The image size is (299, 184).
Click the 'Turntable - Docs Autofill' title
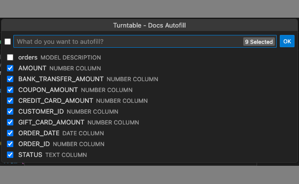(149, 25)
